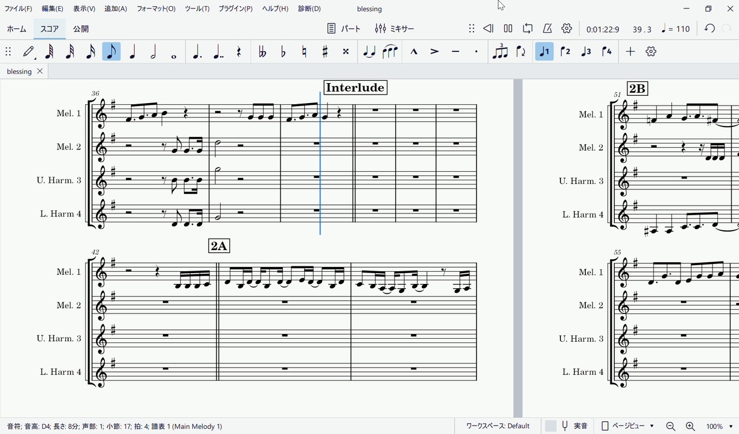
Task: Undo the last action
Action: tap(709, 28)
